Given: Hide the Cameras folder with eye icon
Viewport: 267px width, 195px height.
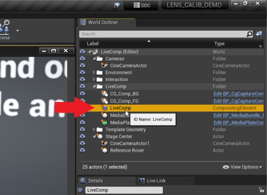Looking at the screenshot, I should (x=83, y=59).
